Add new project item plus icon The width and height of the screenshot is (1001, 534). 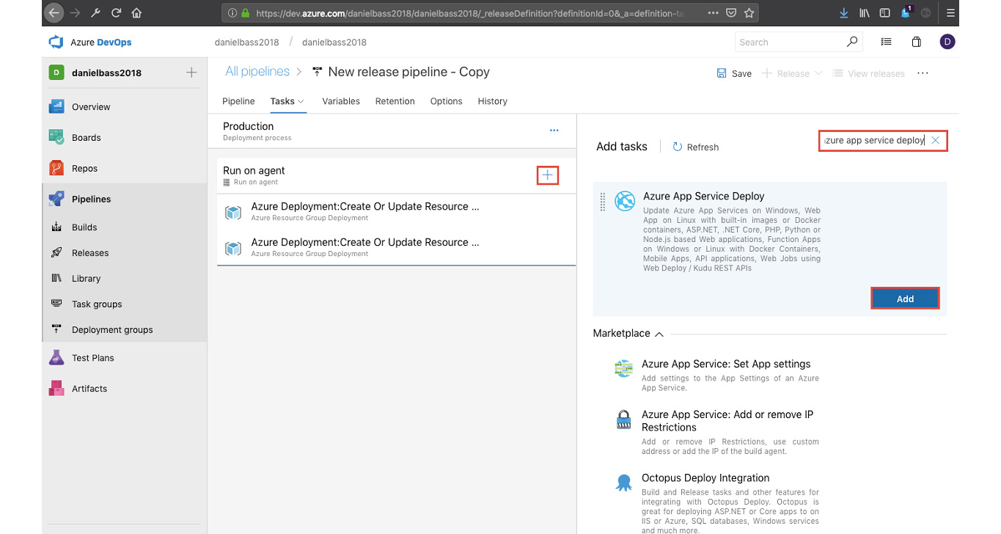[x=191, y=73]
